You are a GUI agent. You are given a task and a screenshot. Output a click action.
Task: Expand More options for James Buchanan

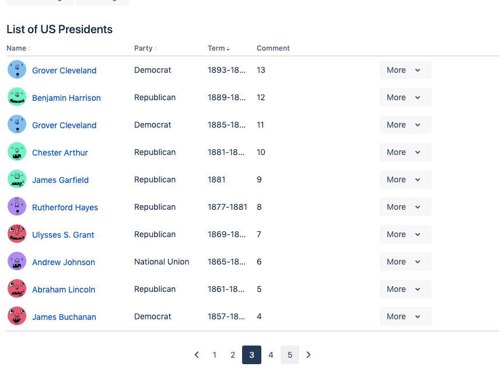tap(405, 316)
